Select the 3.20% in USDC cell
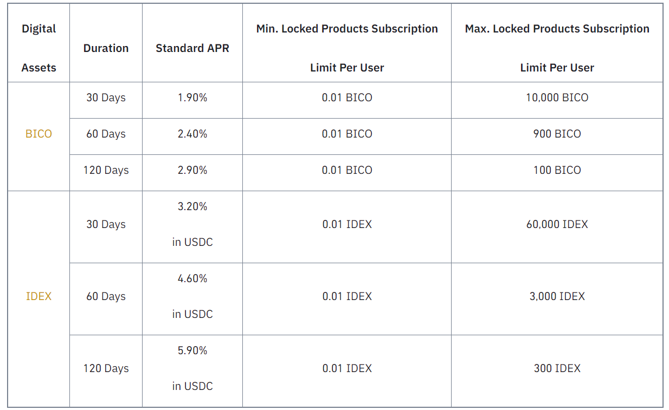The height and width of the screenshot is (410, 669). pyautogui.click(x=192, y=224)
